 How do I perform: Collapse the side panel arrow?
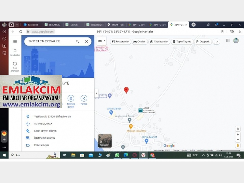pyautogui.click(x=96, y=93)
